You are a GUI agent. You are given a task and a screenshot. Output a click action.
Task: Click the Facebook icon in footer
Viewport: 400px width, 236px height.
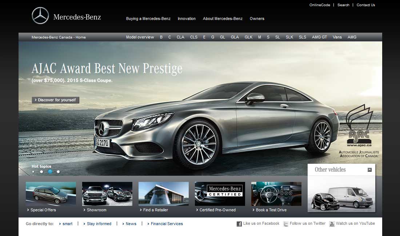click(239, 224)
